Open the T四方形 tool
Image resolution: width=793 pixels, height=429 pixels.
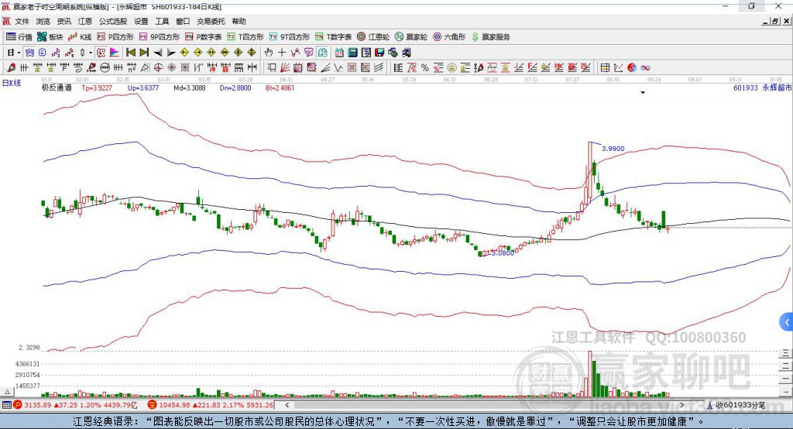tap(245, 37)
